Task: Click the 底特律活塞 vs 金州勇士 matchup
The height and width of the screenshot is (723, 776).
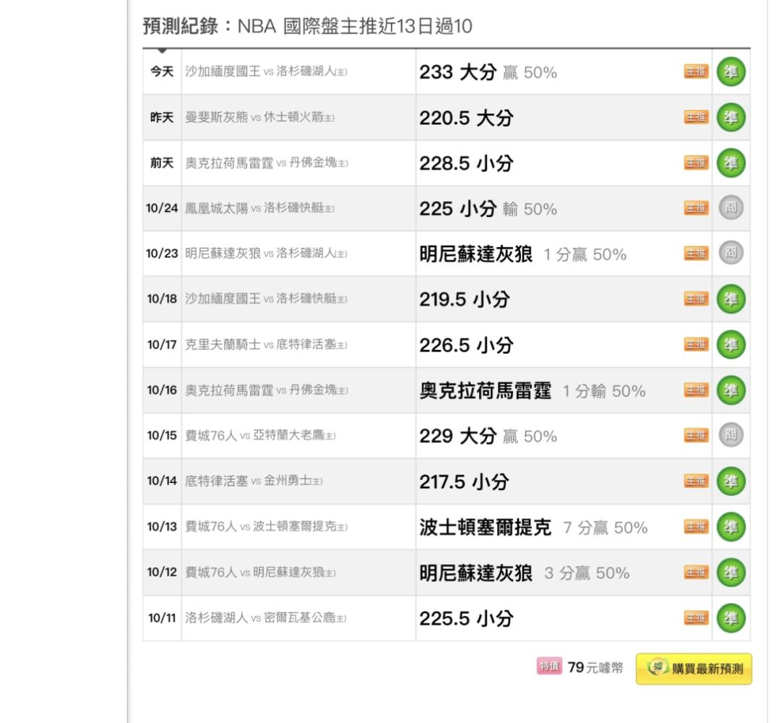Action: pyautogui.click(x=254, y=481)
